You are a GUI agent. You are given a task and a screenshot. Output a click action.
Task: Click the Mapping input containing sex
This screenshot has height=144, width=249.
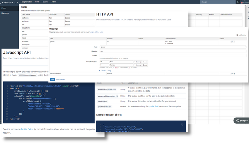tap(173, 51)
